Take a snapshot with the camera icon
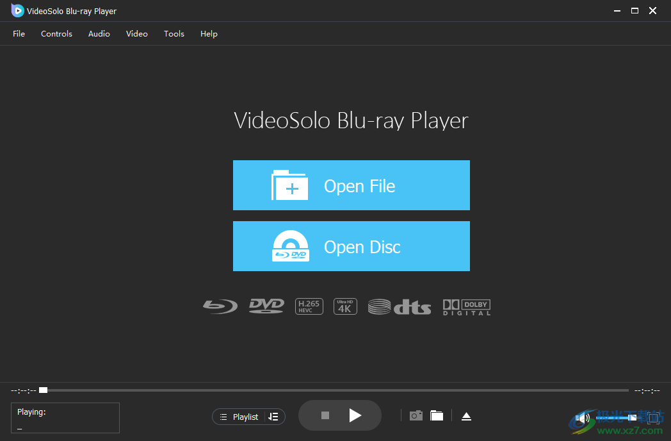 coord(416,416)
